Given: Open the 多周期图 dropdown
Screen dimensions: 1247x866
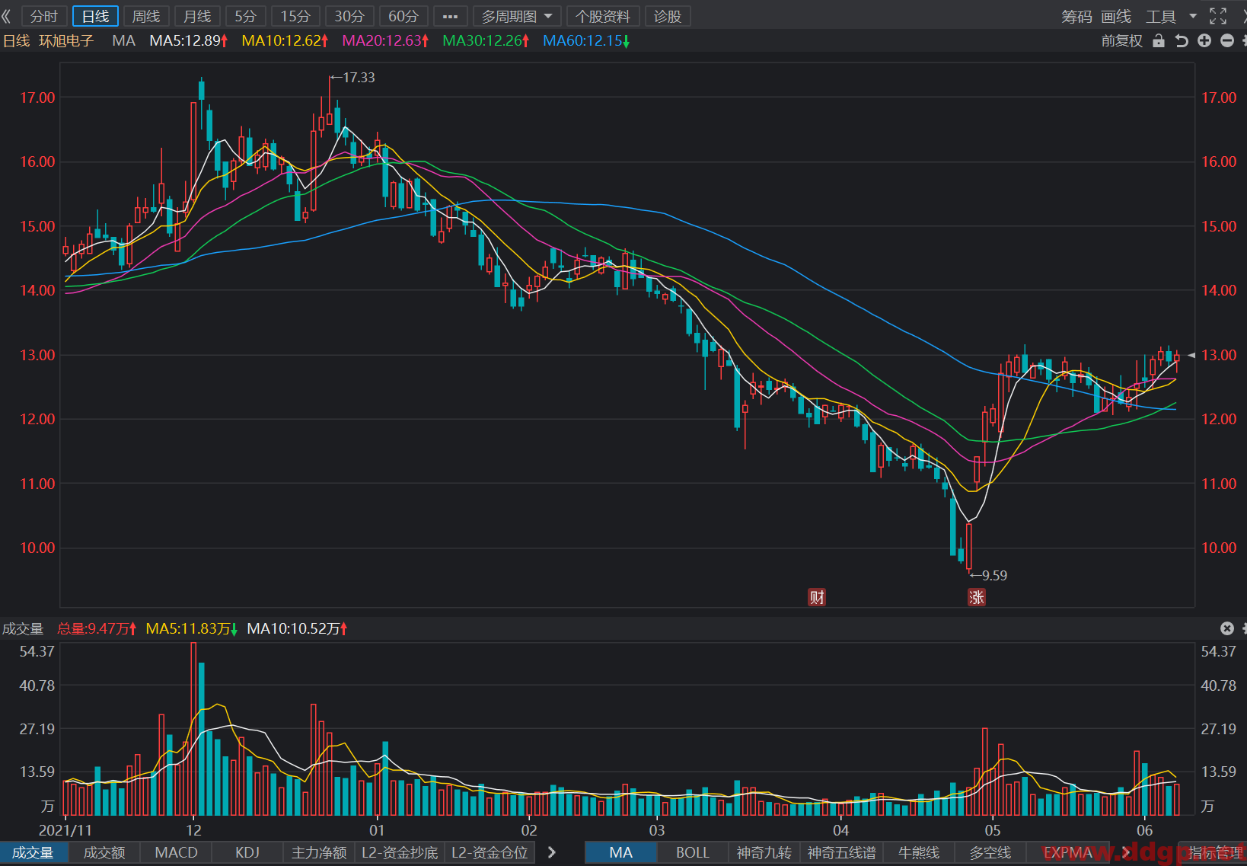Looking at the screenshot, I should (x=517, y=16).
